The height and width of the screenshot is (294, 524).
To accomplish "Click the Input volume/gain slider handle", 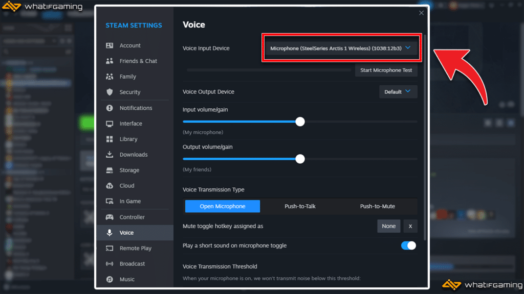I will (x=300, y=121).
